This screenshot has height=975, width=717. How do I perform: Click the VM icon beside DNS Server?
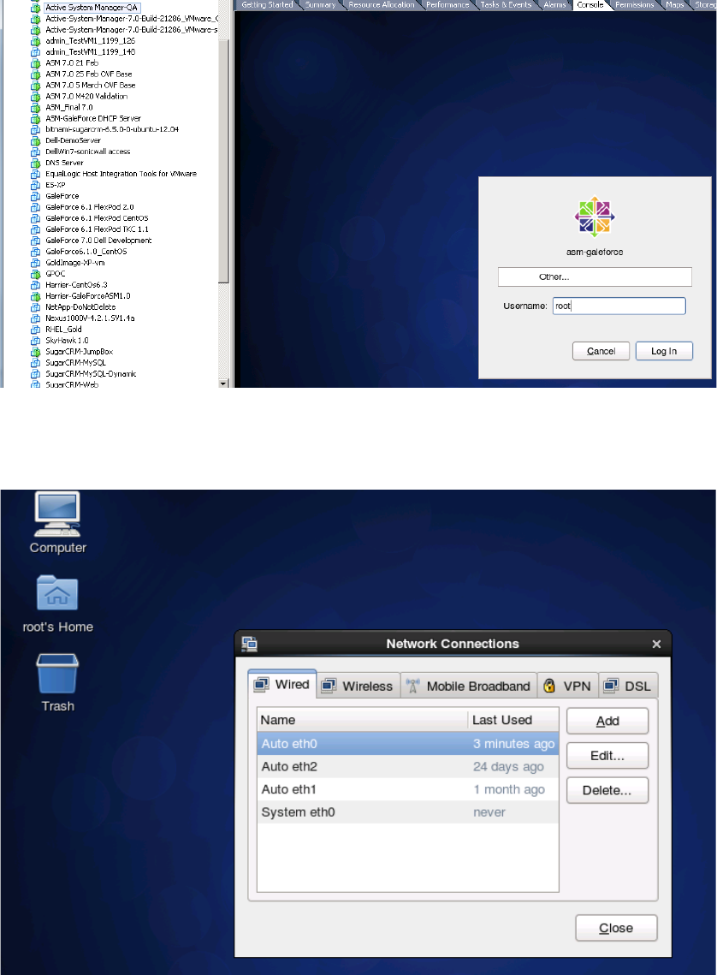tap(36, 163)
